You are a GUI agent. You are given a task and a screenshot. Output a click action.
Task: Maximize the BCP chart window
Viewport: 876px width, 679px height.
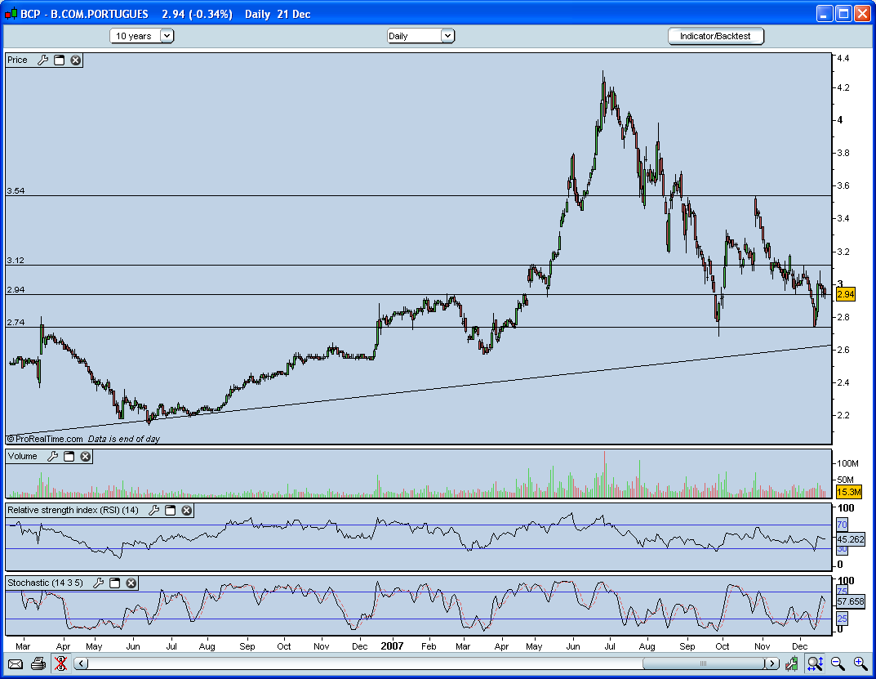click(x=843, y=13)
